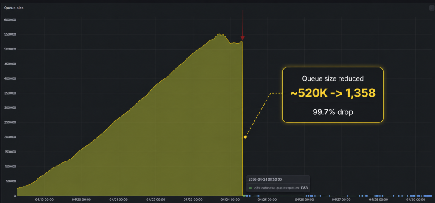This screenshot has width=435, height=203.
Task: Click the red arrow marker above the peak
Action: coord(243,25)
